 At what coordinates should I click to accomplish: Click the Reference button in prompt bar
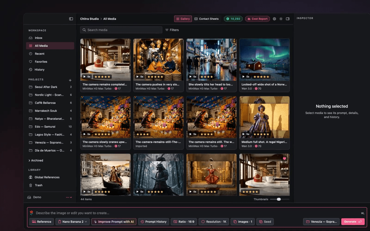pos(42,222)
